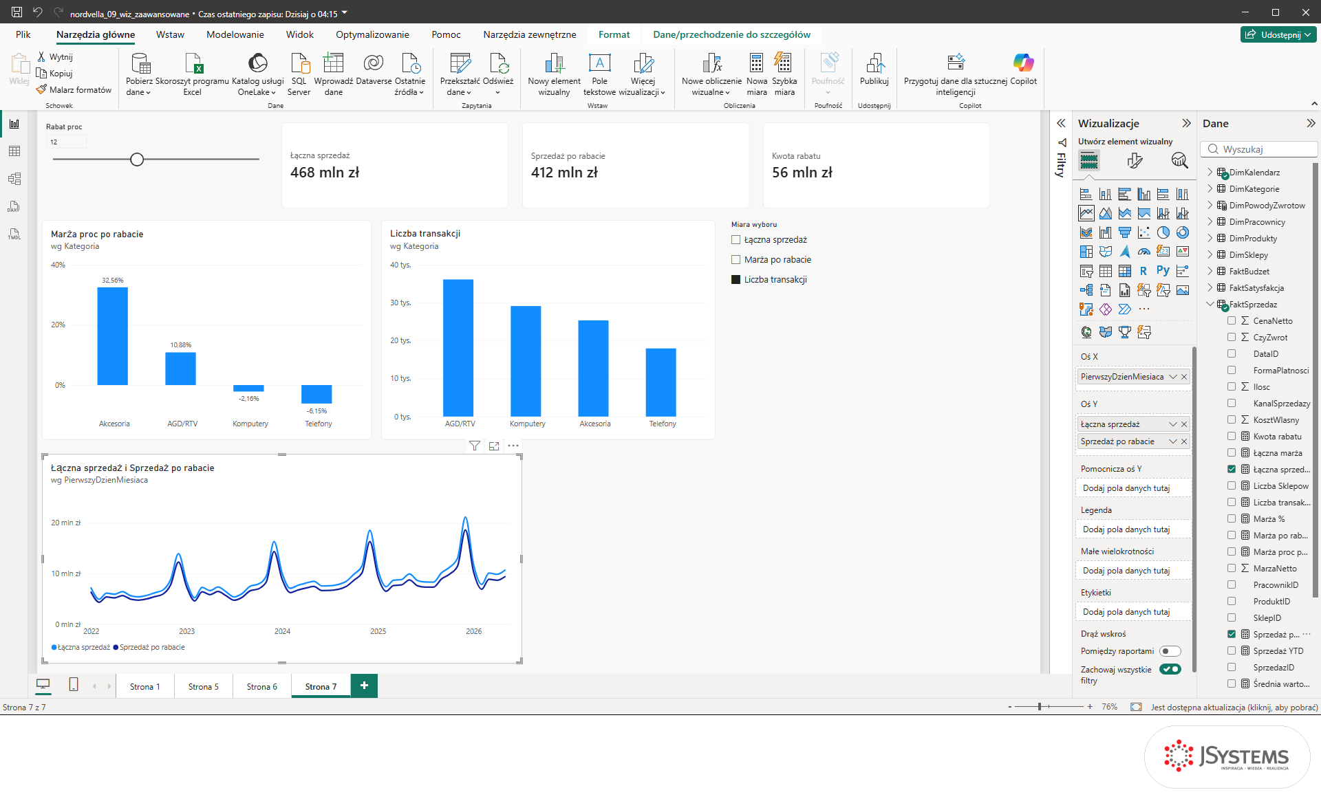
Task: Click Publikuj publish icon
Action: click(874, 64)
